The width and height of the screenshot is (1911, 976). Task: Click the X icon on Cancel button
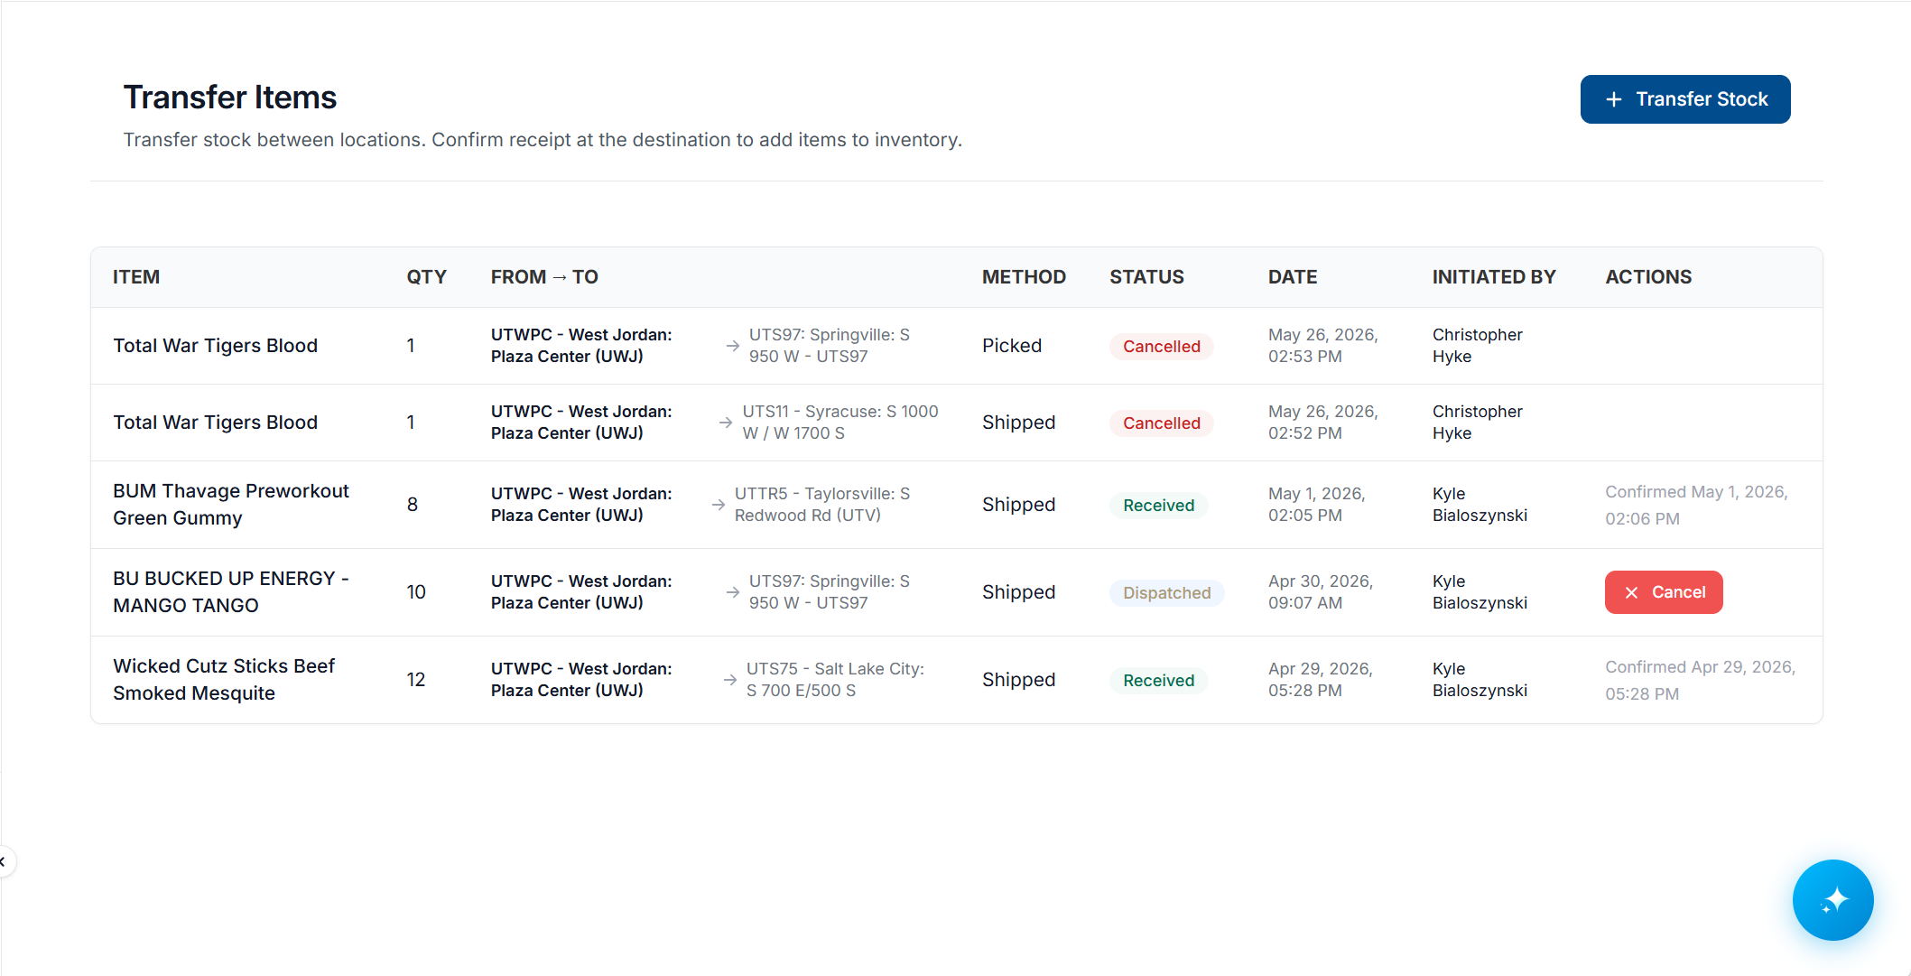[1631, 592]
